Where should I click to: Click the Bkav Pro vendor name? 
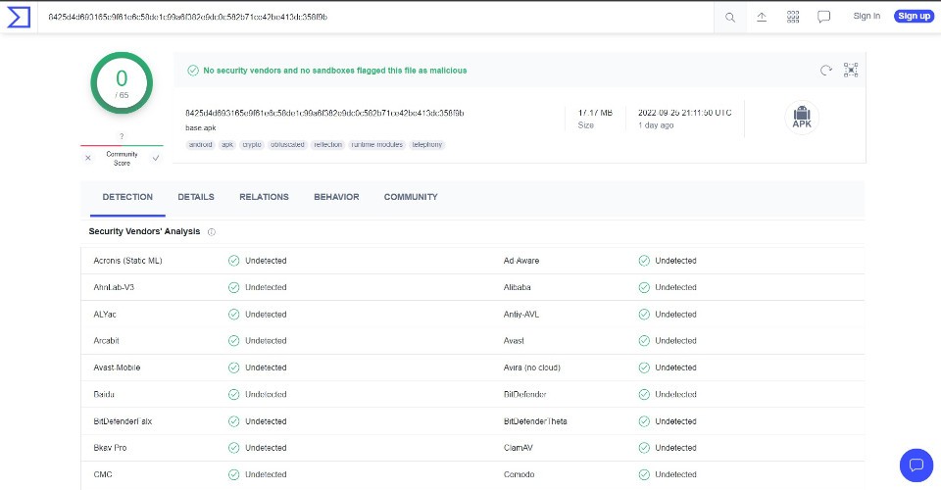point(111,448)
